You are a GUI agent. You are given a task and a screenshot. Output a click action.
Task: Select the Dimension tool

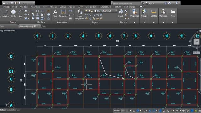coord(63,13)
